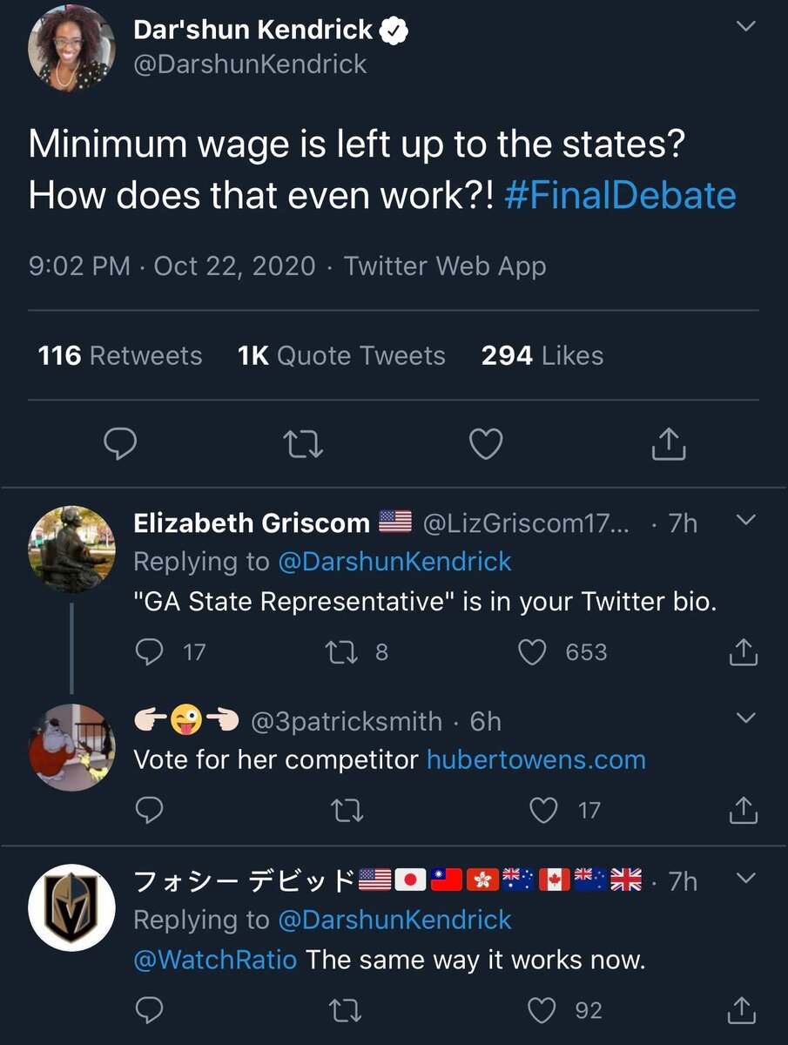This screenshot has height=1045, width=788.
Task: Like Elizabeth Griscom's reply with 653 likes
Action: click(x=532, y=652)
